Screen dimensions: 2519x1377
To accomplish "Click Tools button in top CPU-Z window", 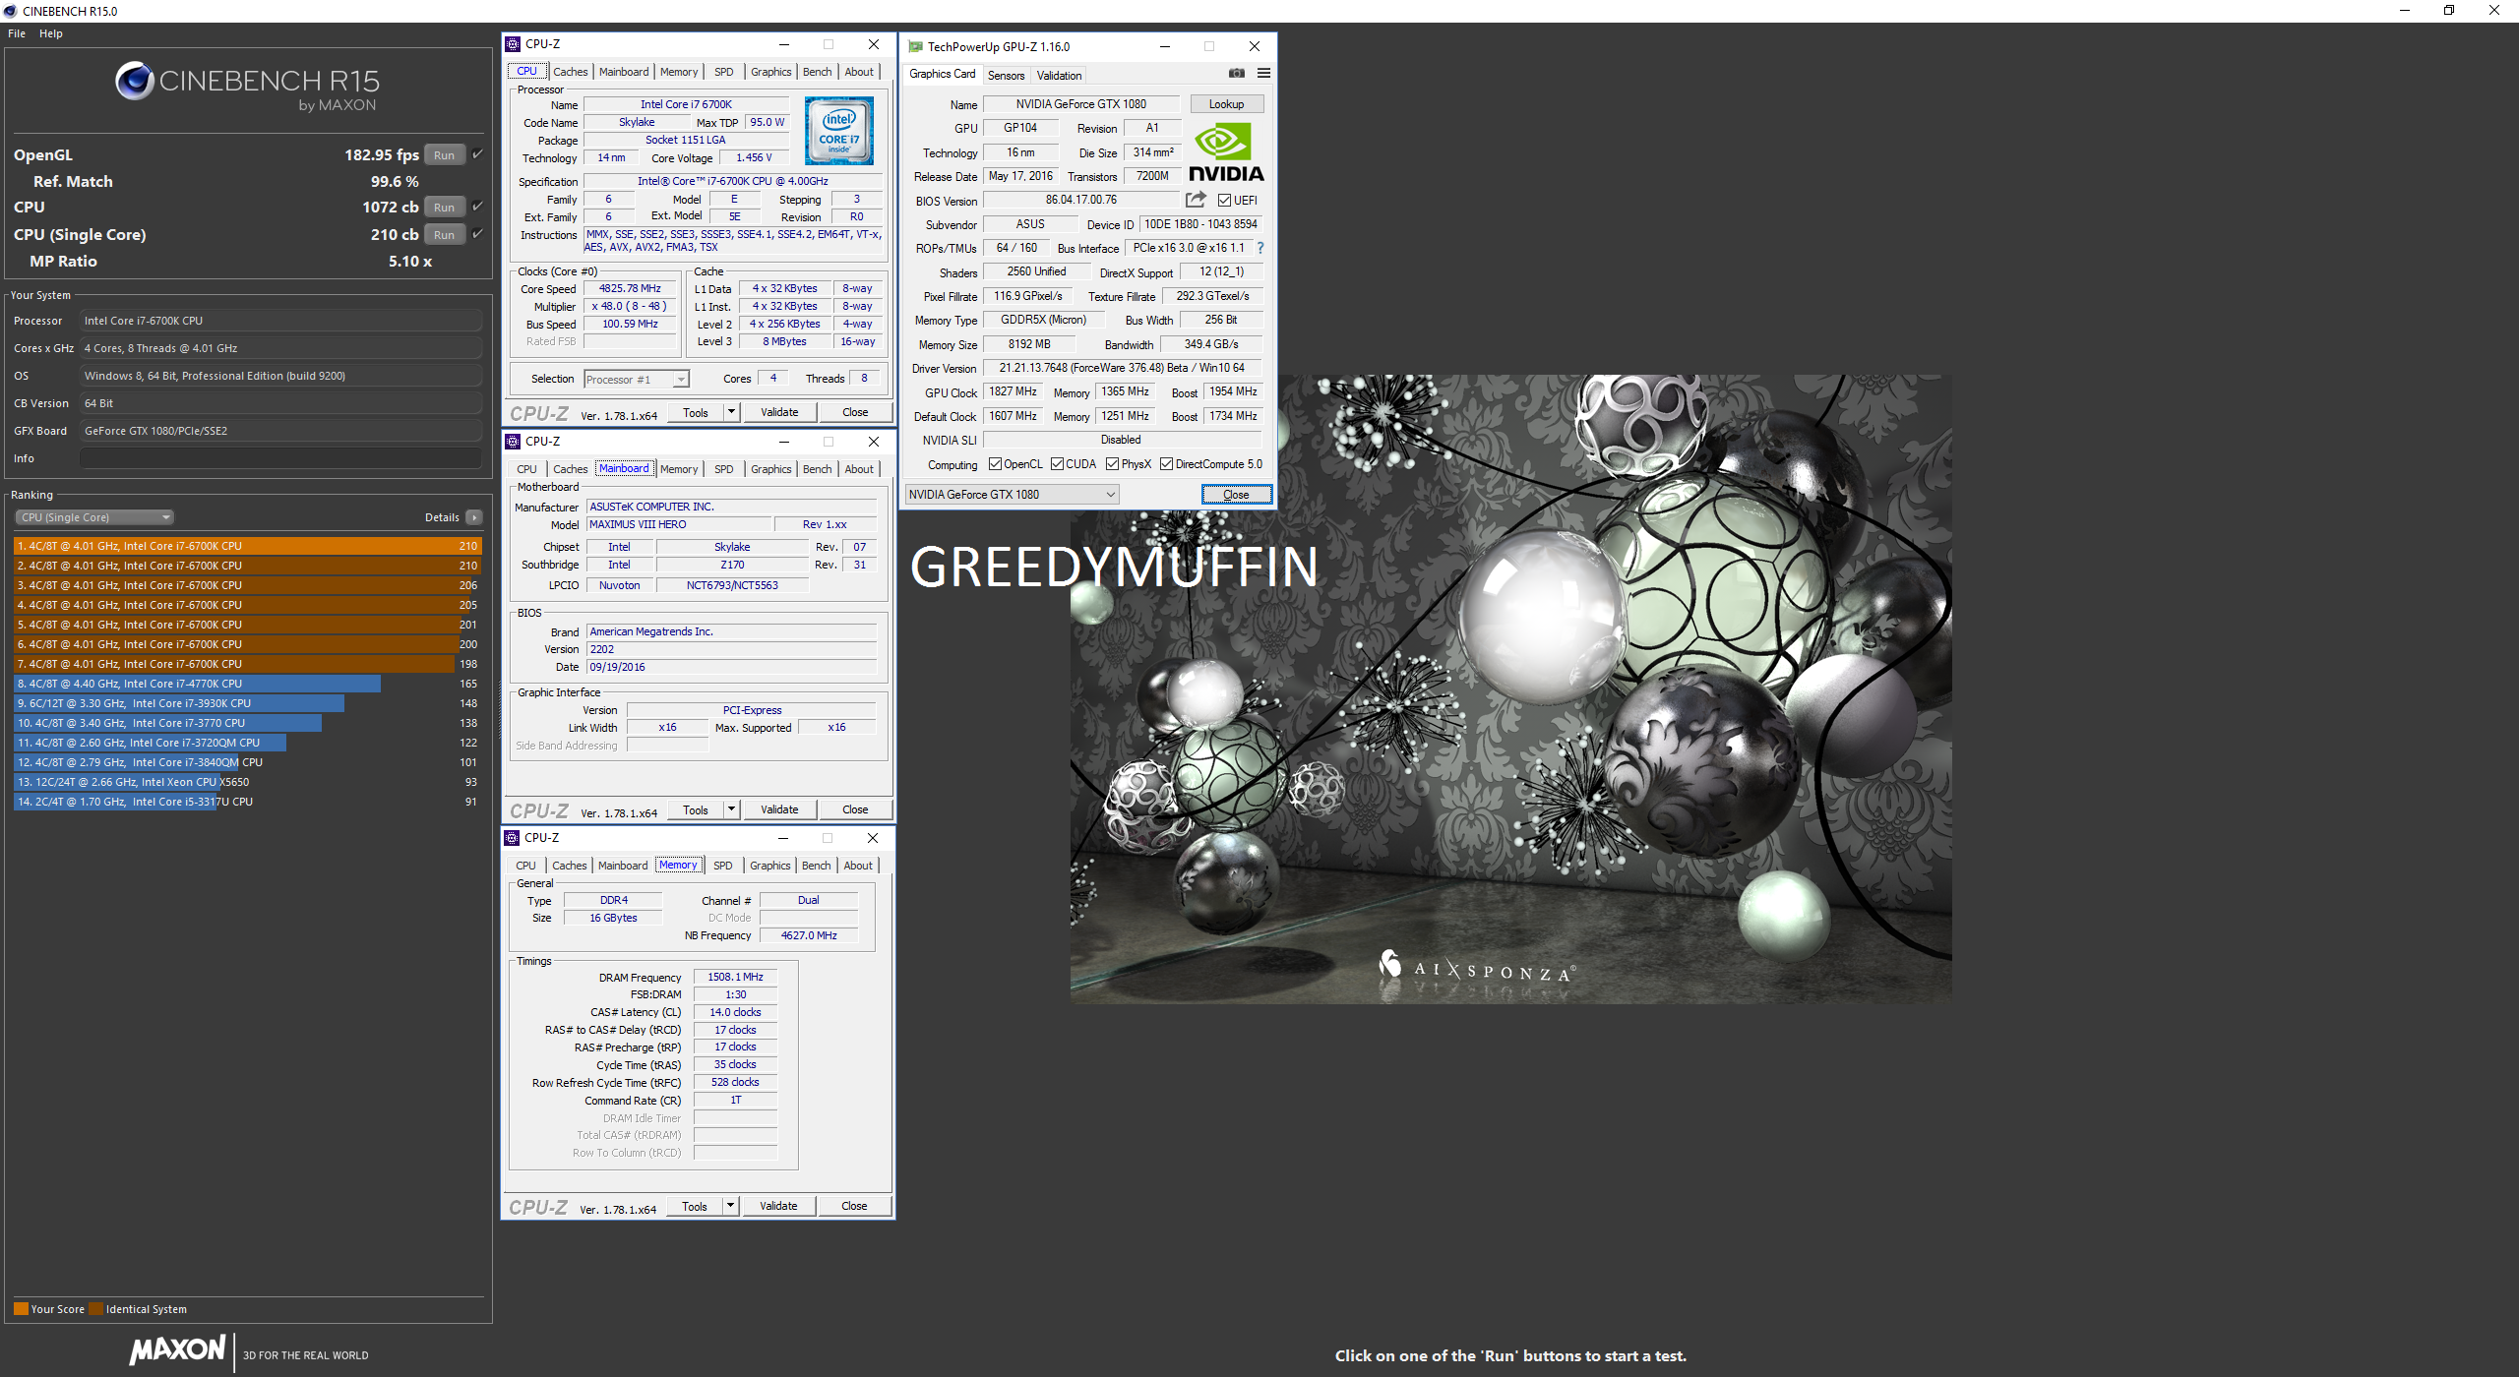I will tap(696, 412).
